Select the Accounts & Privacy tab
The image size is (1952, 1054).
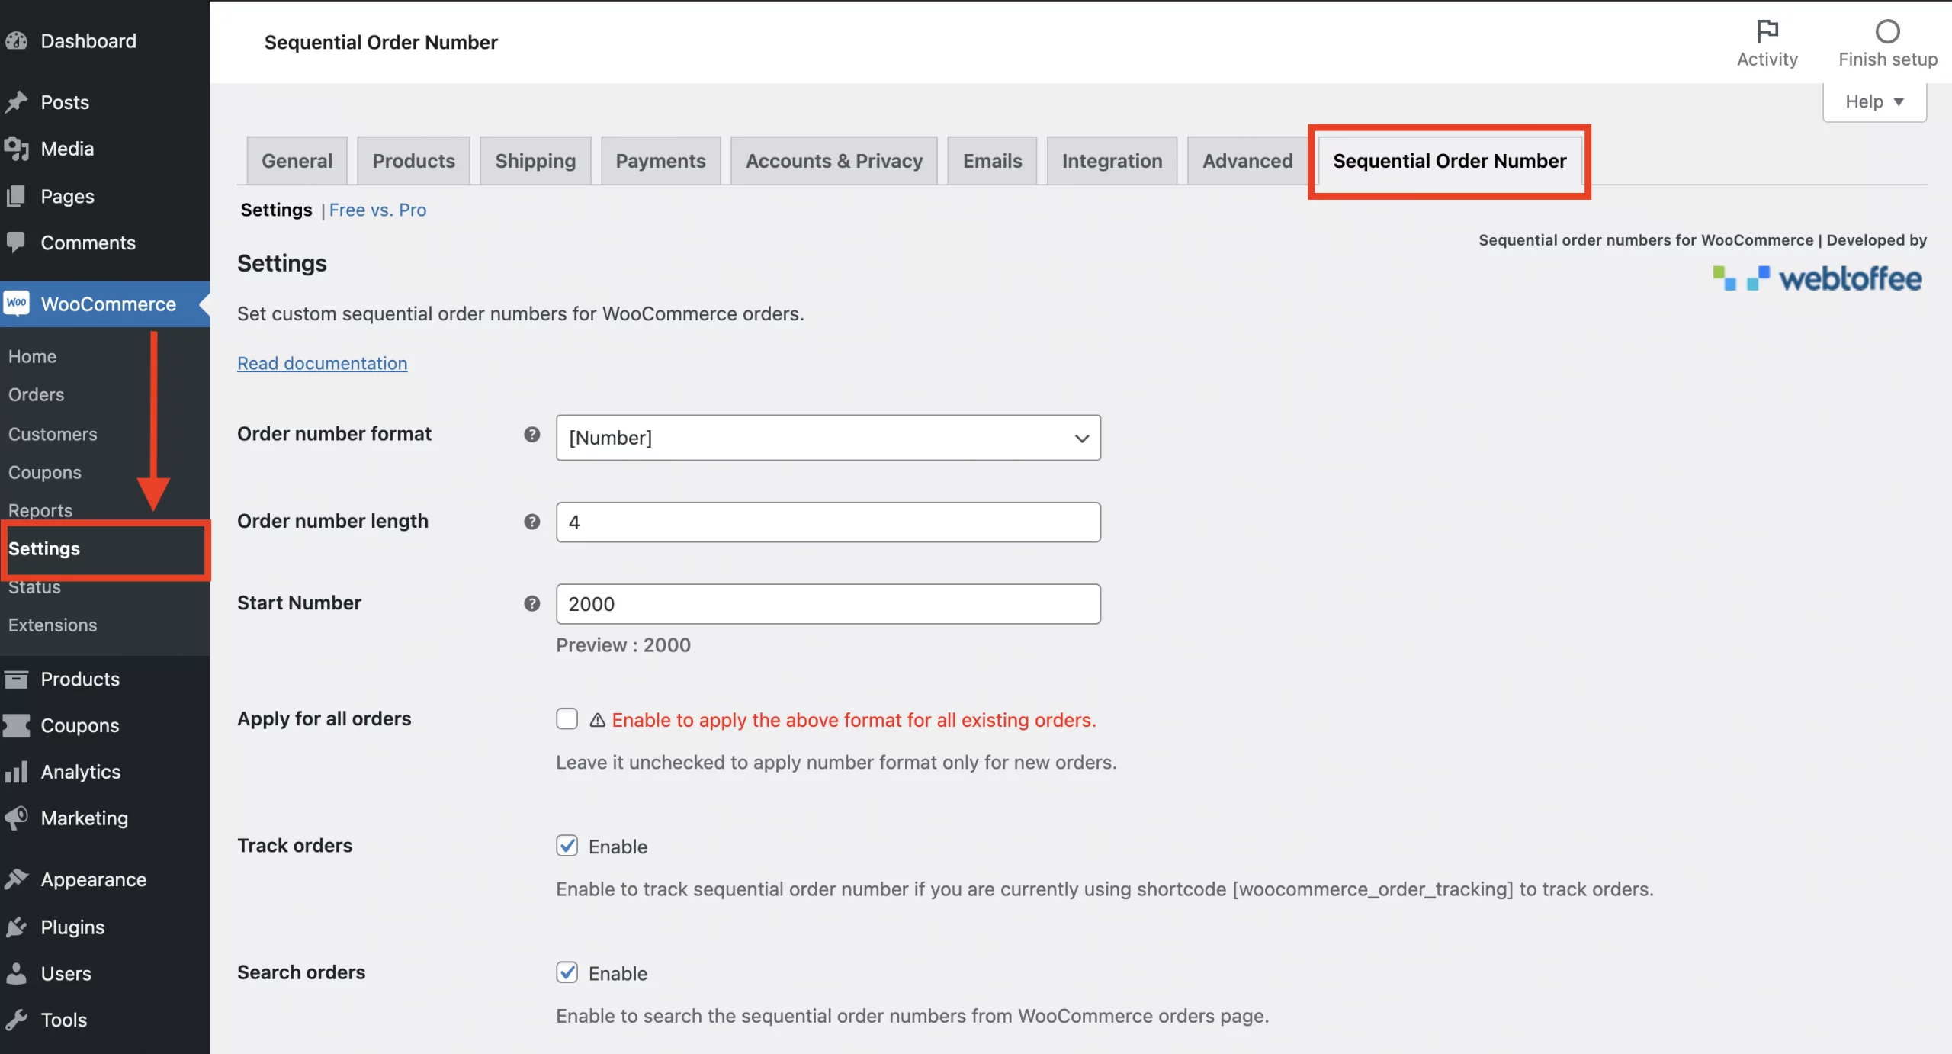click(834, 161)
